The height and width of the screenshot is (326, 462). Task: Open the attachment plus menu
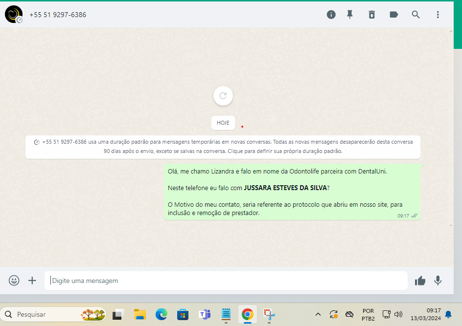click(x=32, y=281)
